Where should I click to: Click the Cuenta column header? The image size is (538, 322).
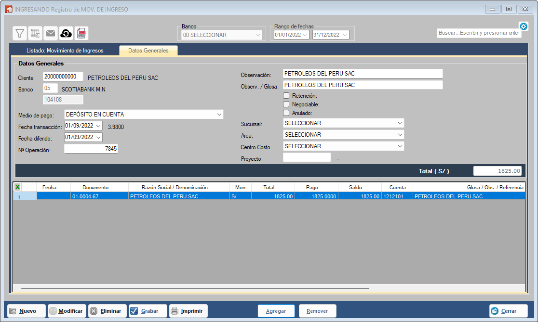tap(397, 187)
